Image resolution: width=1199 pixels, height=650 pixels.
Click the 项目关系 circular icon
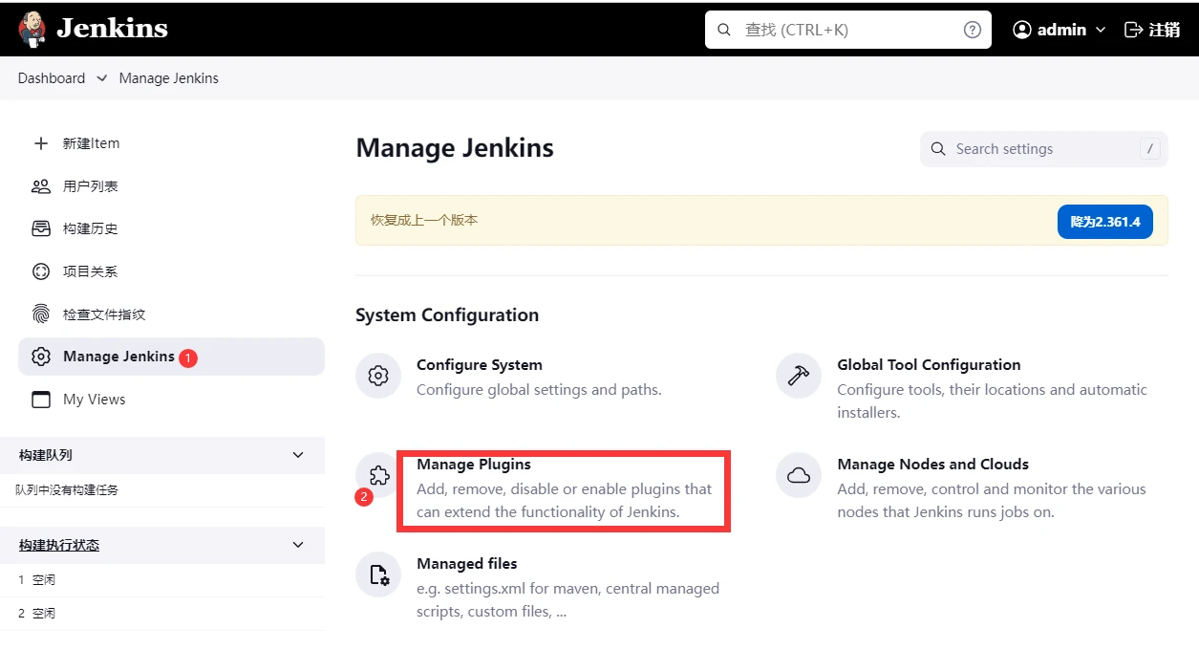point(41,271)
